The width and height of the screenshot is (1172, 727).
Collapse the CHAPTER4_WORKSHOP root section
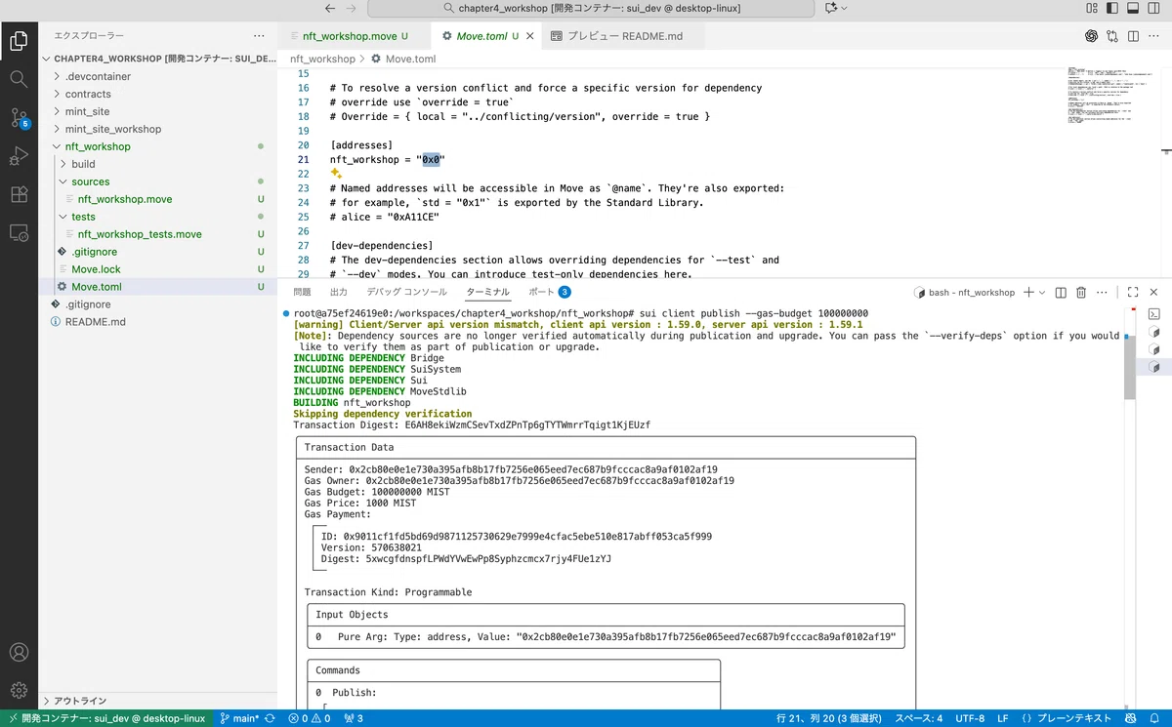point(158,59)
